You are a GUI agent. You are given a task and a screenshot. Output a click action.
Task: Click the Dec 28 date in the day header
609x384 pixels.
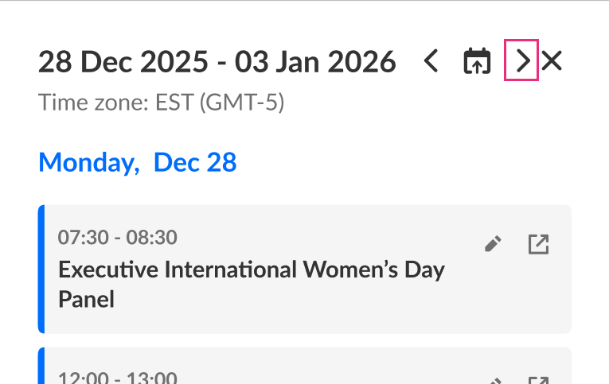pyautogui.click(x=195, y=162)
